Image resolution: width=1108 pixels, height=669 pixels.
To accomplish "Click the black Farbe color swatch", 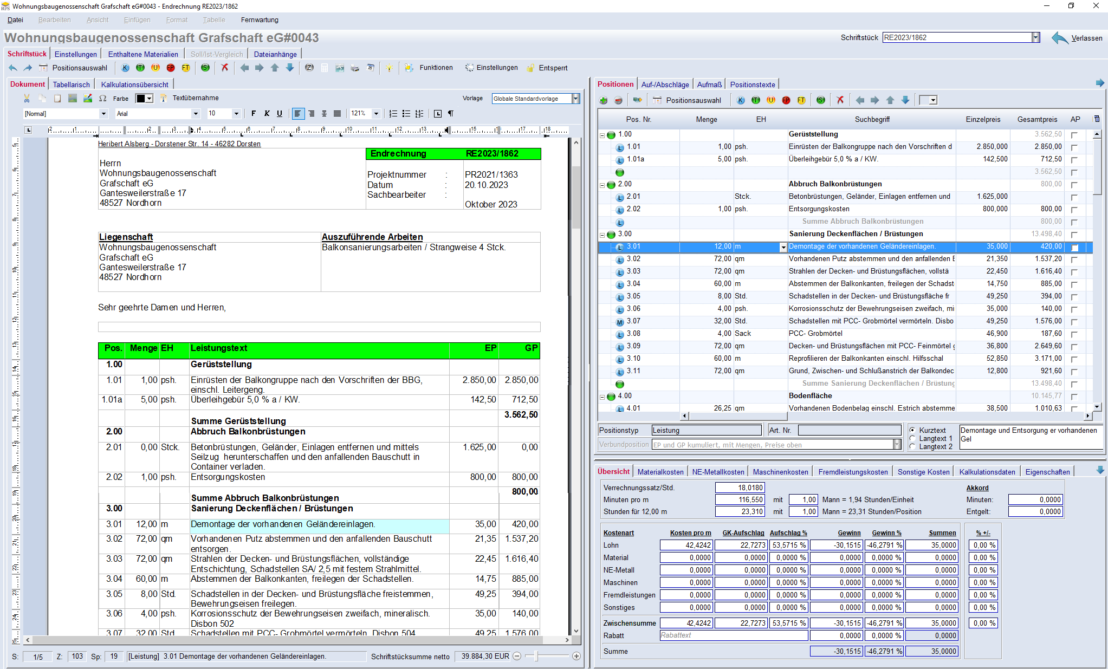I will [x=140, y=98].
